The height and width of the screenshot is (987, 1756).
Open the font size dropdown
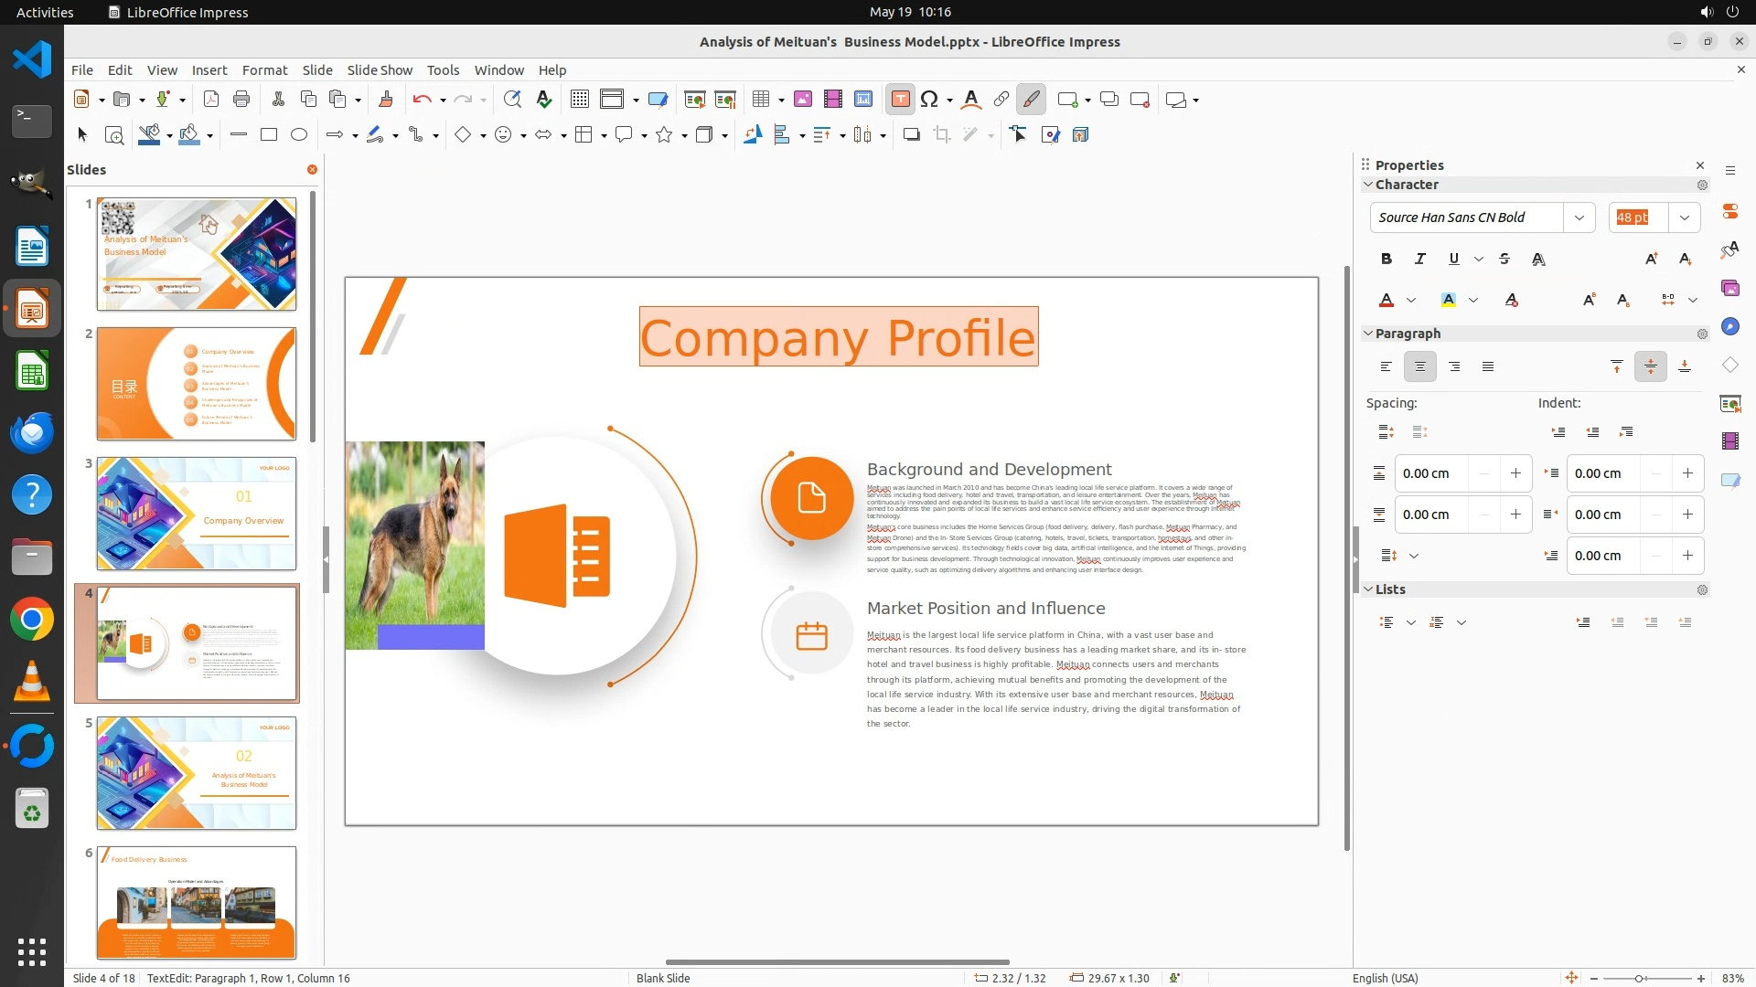[1684, 218]
